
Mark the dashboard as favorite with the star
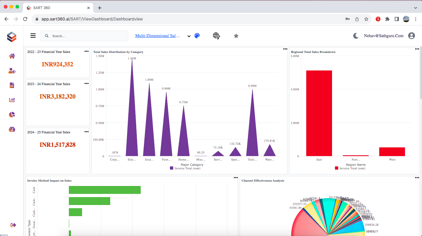tap(236, 36)
